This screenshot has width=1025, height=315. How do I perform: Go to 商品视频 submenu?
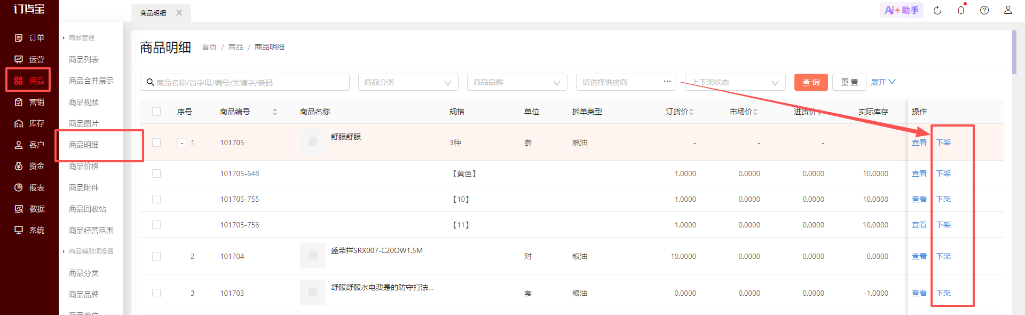click(x=84, y=102)
